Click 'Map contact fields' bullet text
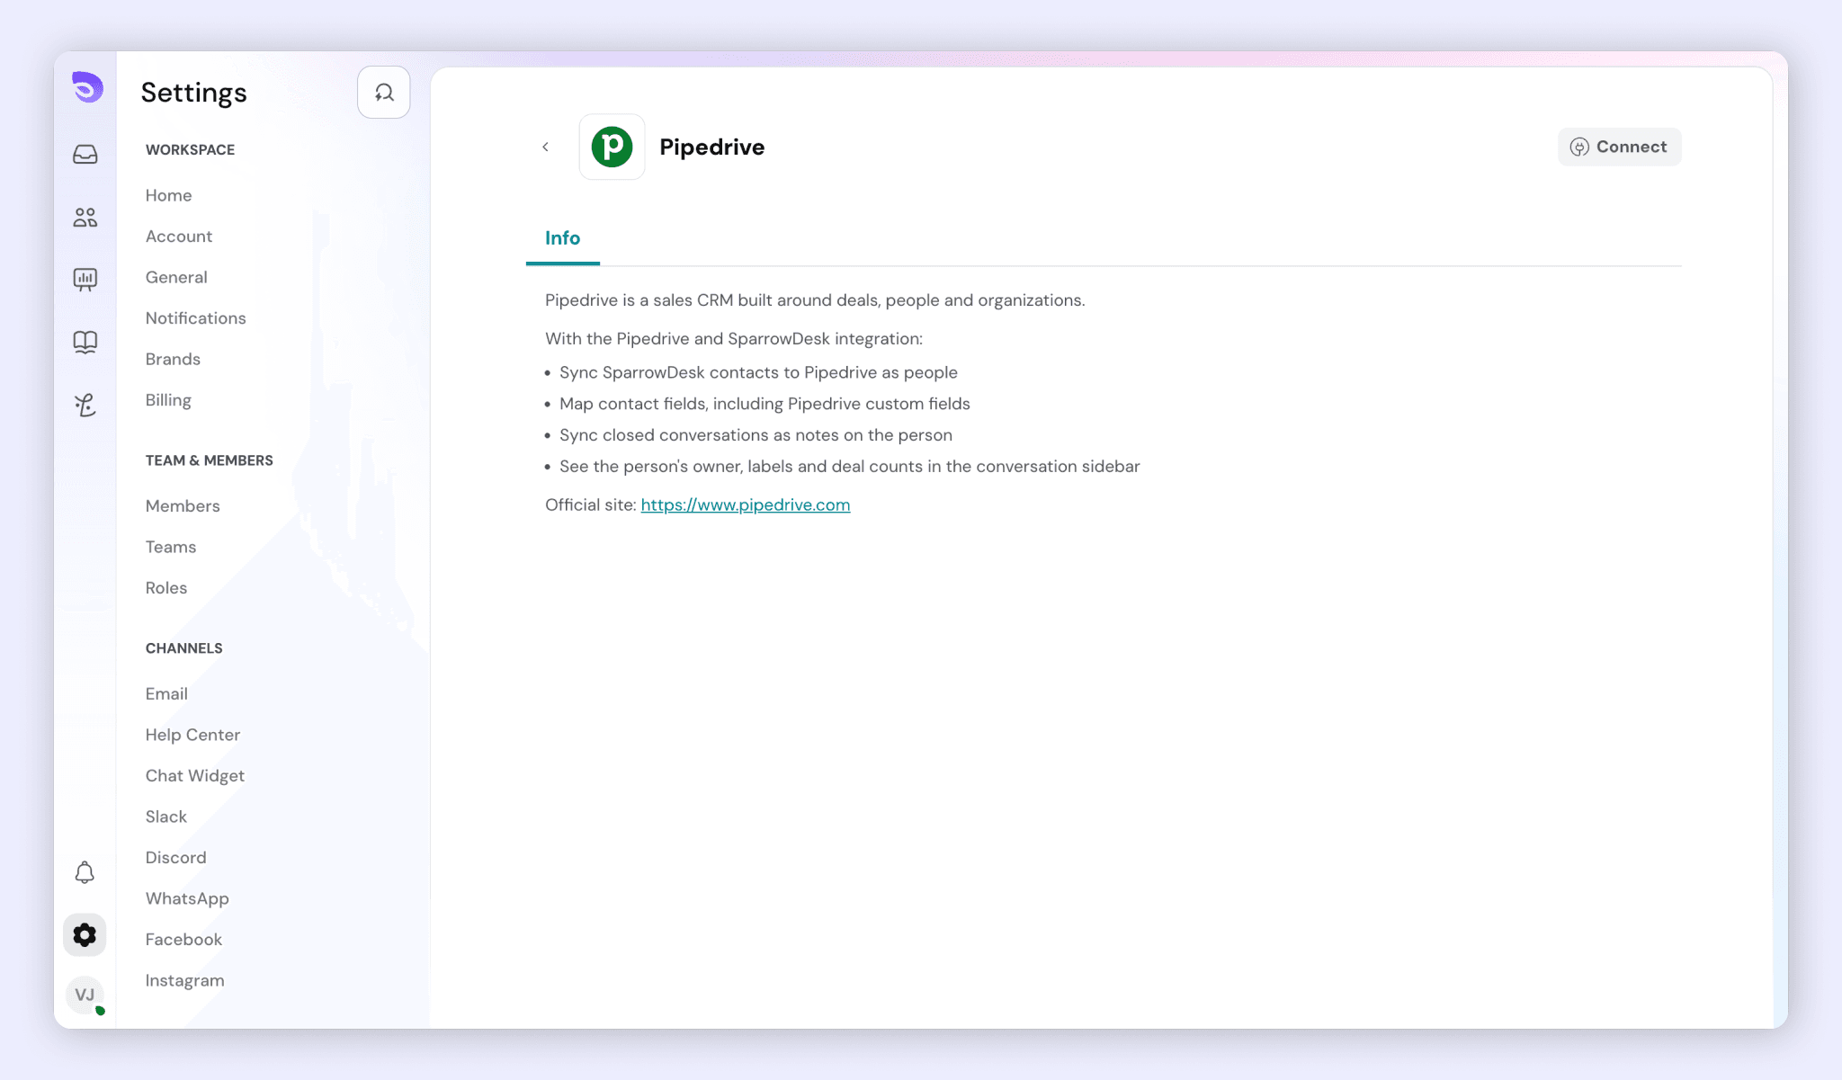1842x1080 pixels. [765, 404]
